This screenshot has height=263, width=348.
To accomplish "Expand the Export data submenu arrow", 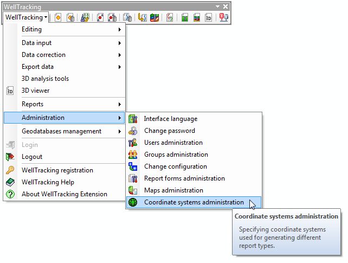I will [x=120, y=67].
